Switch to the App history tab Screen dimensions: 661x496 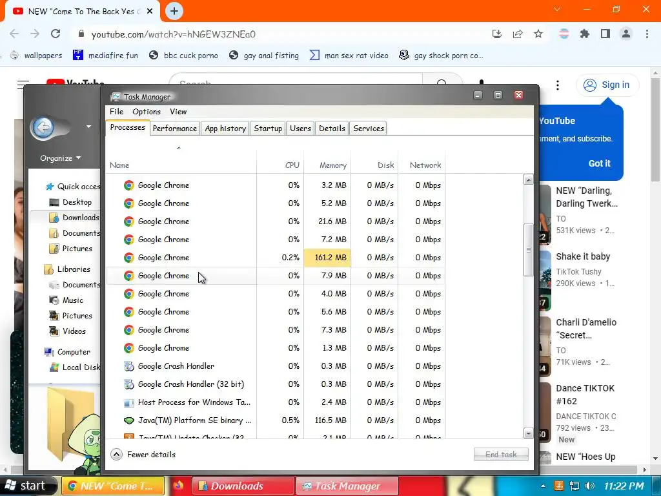[x=225, y=129]
